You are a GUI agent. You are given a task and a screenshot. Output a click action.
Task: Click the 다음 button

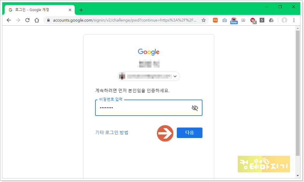pyautogui.click(x=189, y=132)
